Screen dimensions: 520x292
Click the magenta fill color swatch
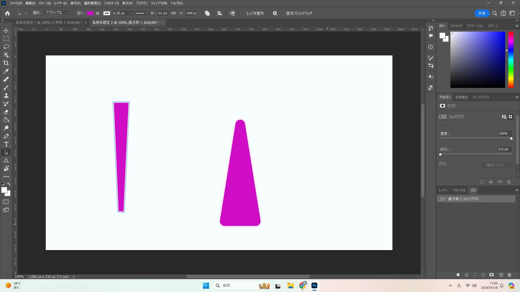point(90,13)
